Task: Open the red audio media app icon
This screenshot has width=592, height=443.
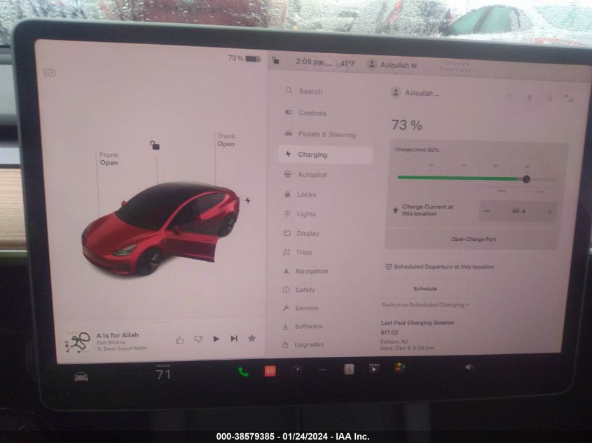Action: (270, 372)
